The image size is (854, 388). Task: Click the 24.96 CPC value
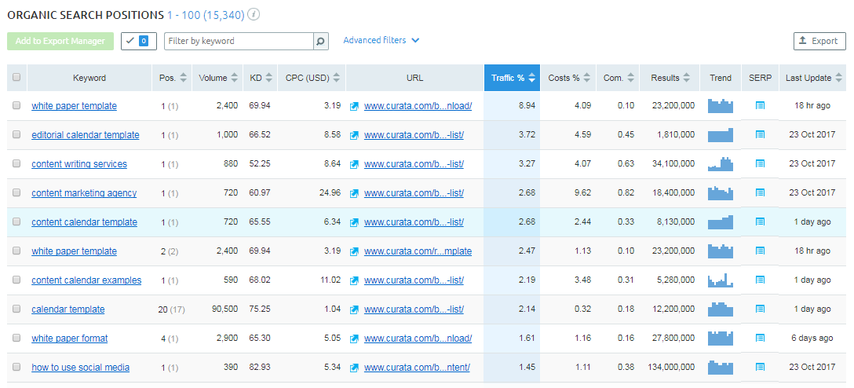coord(330,193)
